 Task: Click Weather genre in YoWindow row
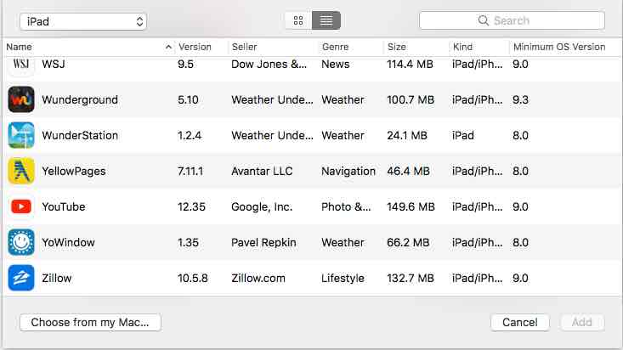click(x=343, y=242)
